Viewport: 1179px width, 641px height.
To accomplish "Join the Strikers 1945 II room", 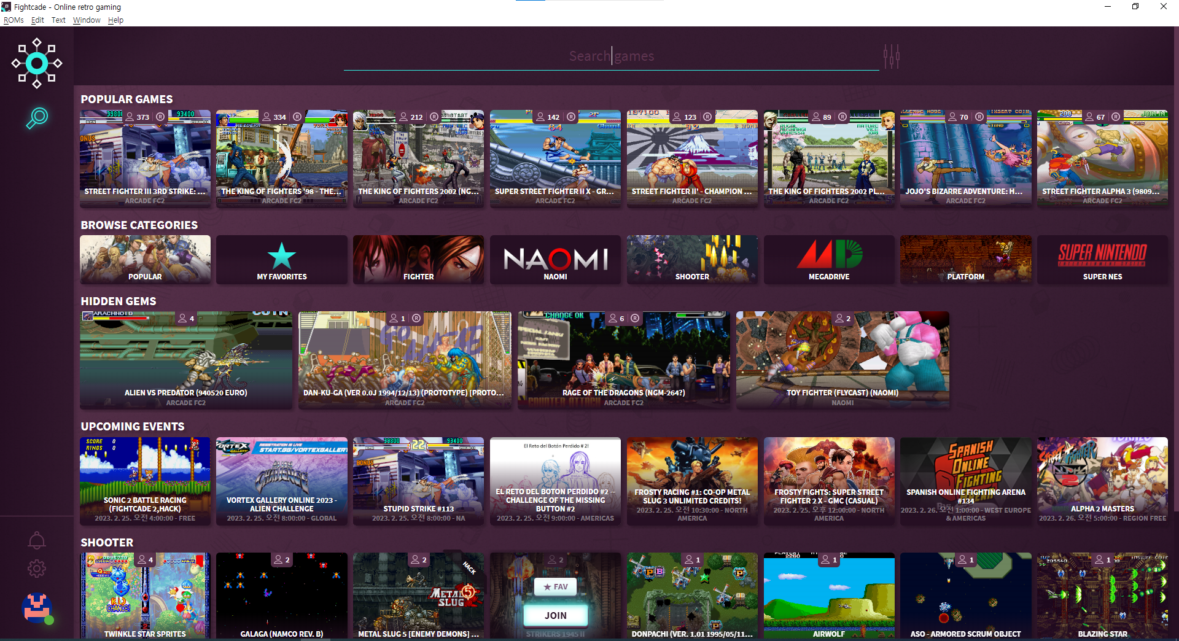I will (x=556, y=615).
